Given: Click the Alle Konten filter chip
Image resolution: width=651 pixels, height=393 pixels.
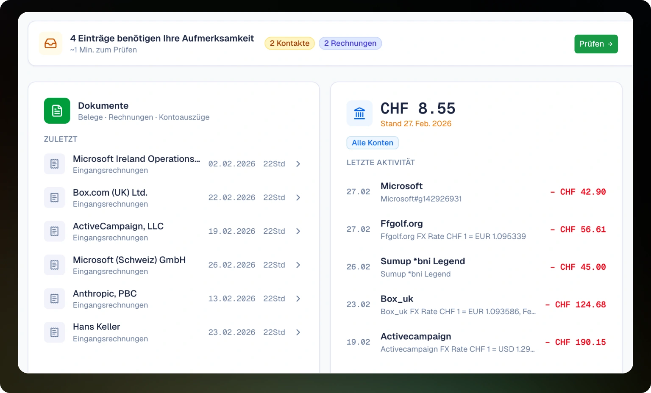Looking at the screenshot, I should 373,143.
